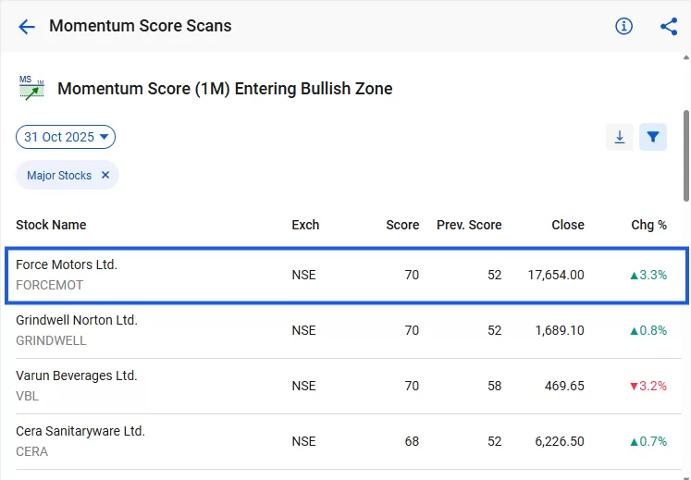Click the vertical scrollbar thumb
This screenshot has height=480, width=691.
pyautogui.click(x=686, y=155)
